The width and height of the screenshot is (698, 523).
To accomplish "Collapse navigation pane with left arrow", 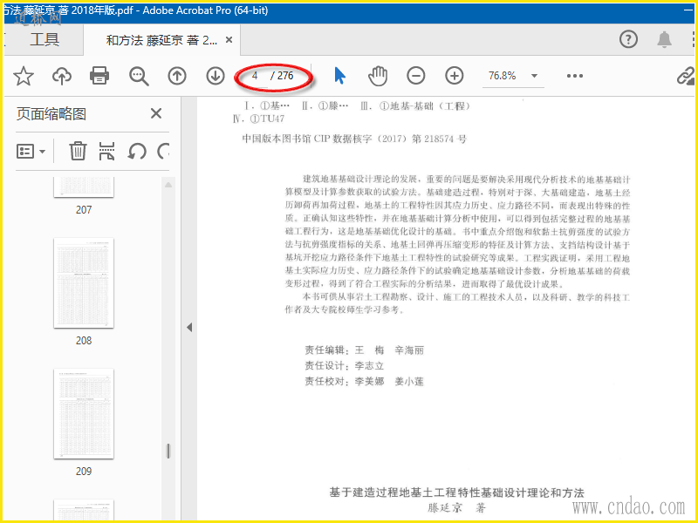I will click(x=189, y=328).
